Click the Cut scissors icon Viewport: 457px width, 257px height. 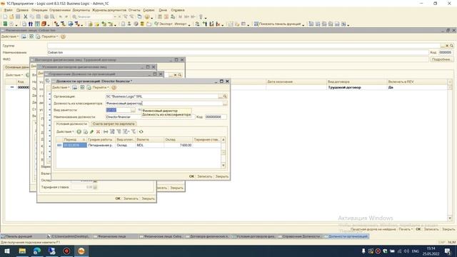(26, 17)
